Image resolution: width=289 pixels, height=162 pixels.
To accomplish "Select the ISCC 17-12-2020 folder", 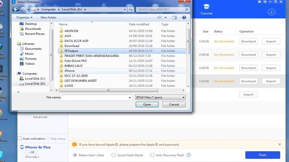I will [x=122, y=76].
